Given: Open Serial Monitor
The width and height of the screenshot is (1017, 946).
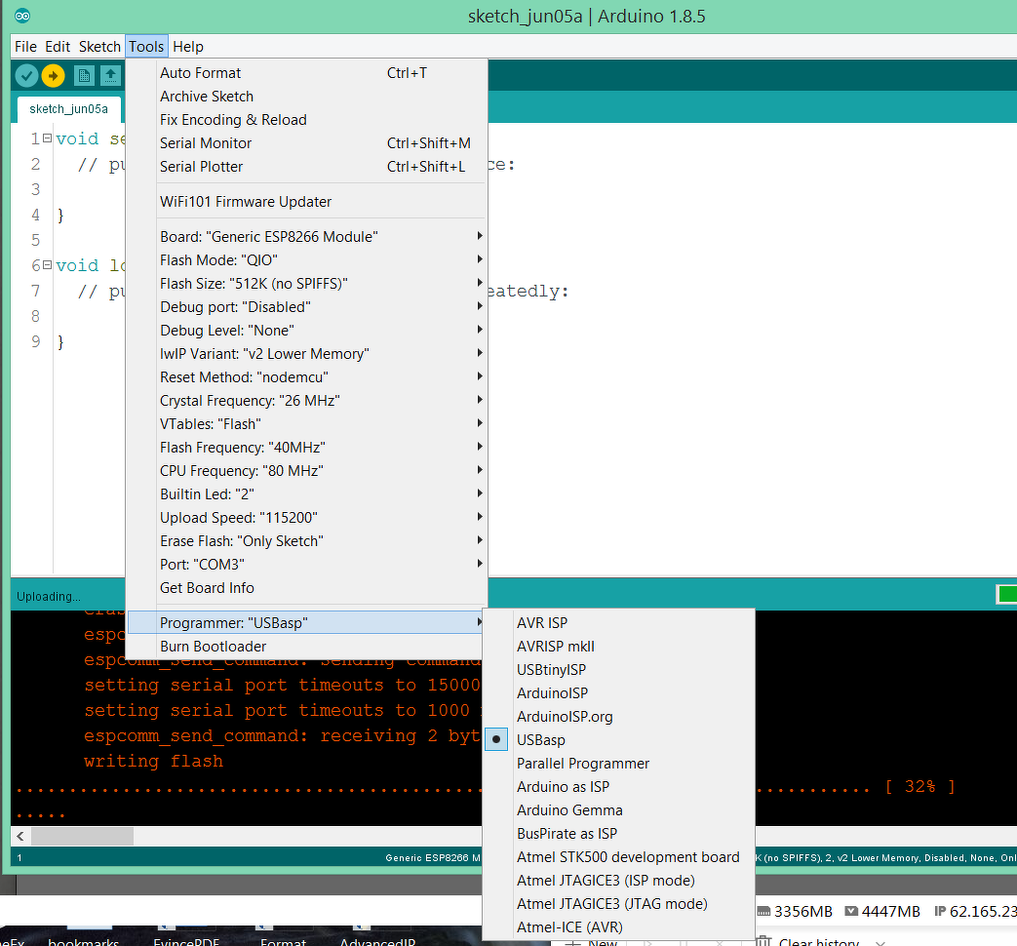Looking at the screenshot, I should [306, 143].
